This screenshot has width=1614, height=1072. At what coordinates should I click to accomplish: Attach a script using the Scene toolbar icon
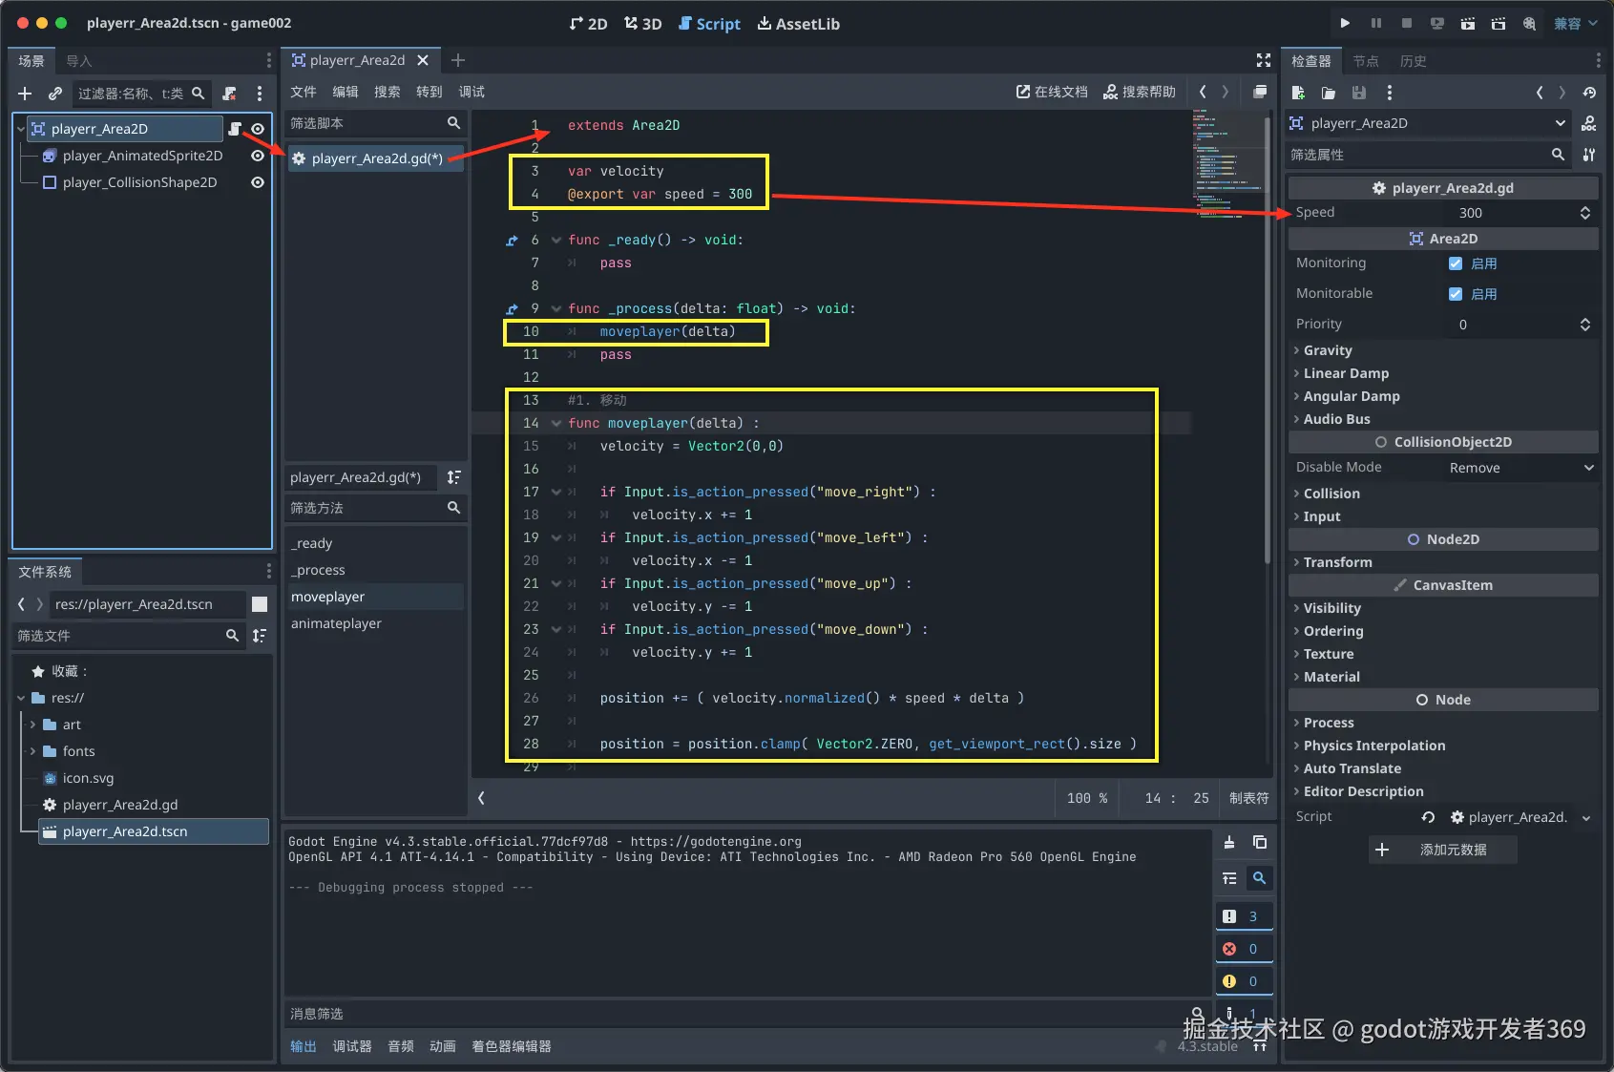(229, 93)
